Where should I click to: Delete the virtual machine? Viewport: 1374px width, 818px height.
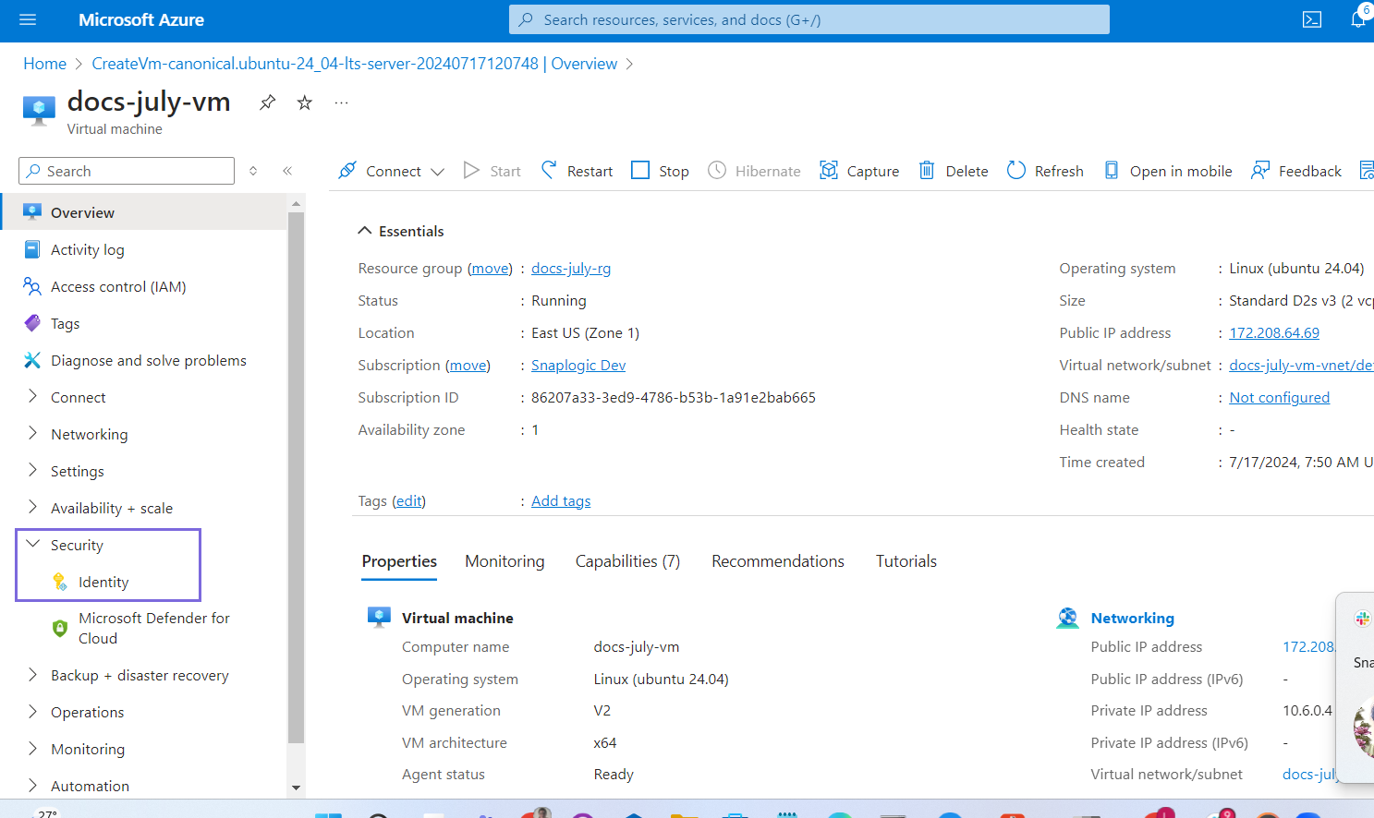click(x=954, y=171)
